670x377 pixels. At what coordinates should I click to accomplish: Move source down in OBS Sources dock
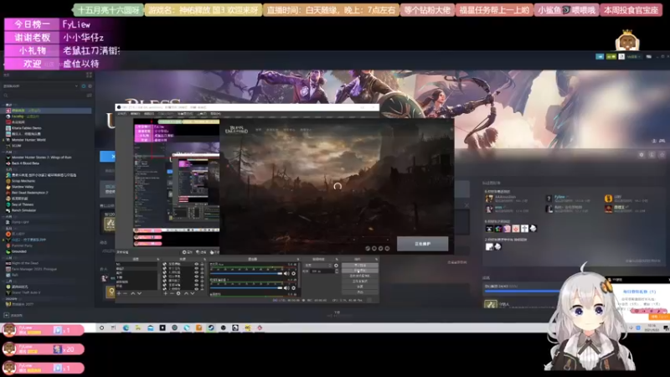point(193,293)
